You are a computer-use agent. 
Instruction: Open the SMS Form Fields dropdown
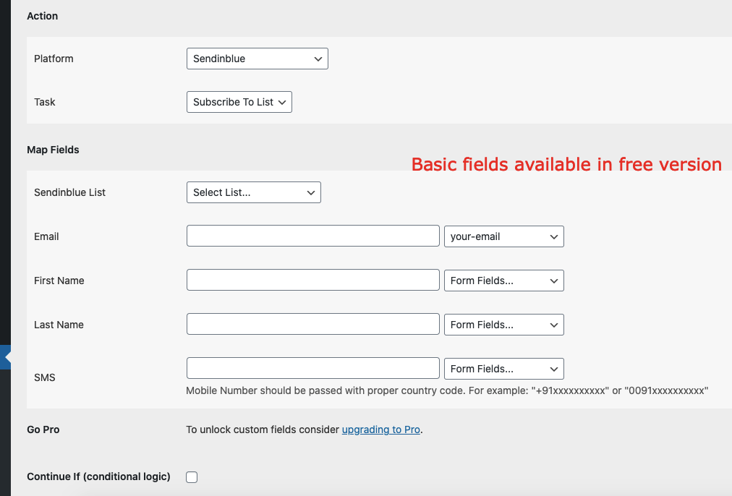pyautogui.click(x=503, y=369)
